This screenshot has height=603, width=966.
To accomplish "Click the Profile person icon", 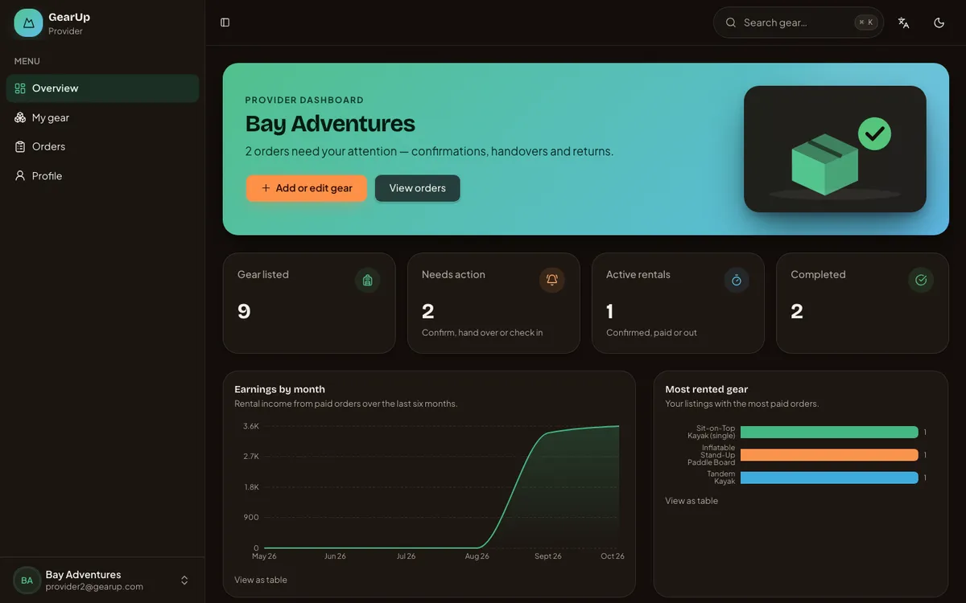I will pos(20,175).
